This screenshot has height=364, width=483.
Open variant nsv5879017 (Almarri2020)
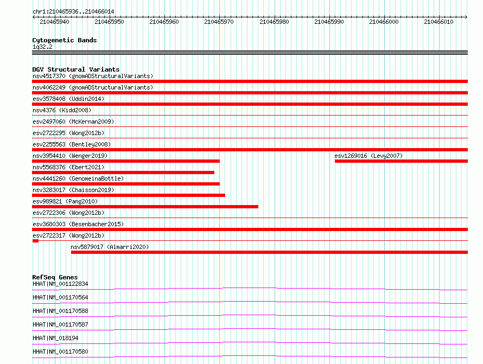110,247
